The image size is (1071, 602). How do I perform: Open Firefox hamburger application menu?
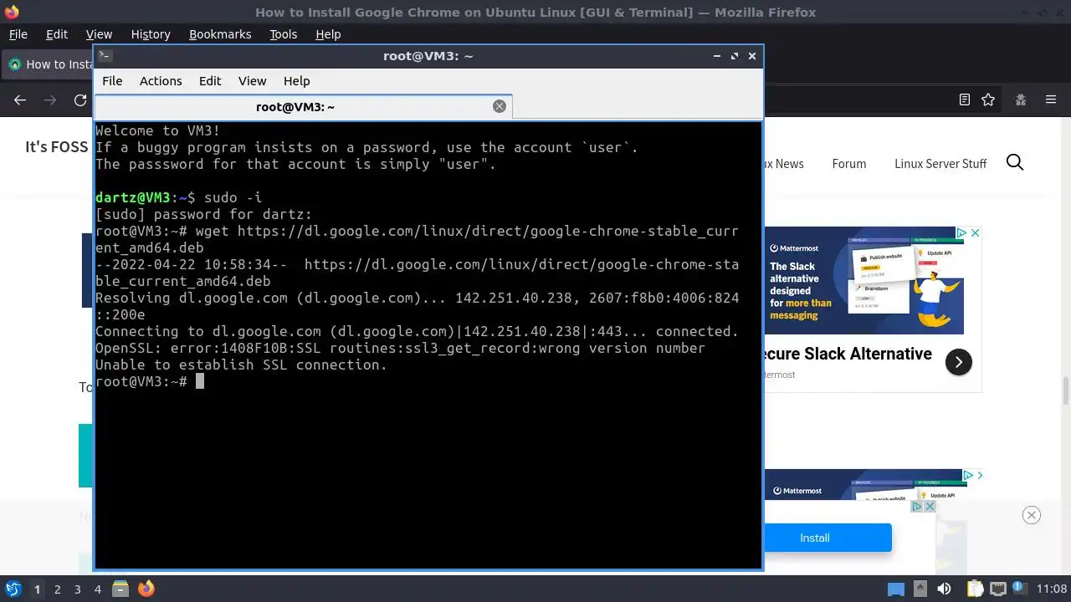[1051, 99]
